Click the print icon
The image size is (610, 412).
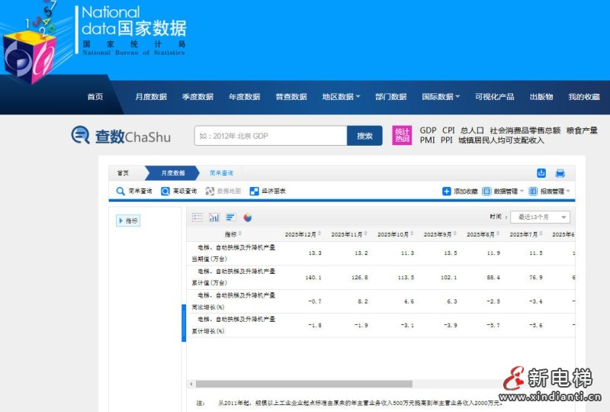[x=560, y=173]
